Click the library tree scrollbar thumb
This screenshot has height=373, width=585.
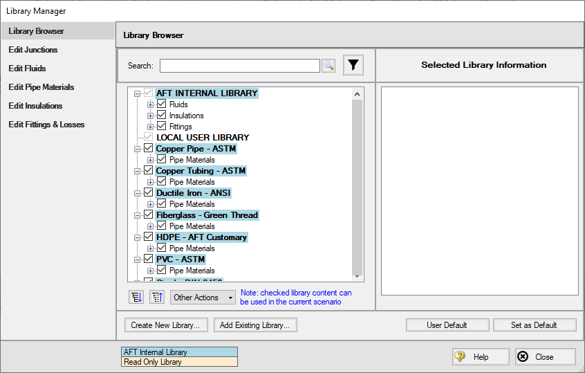pos(357,187)
